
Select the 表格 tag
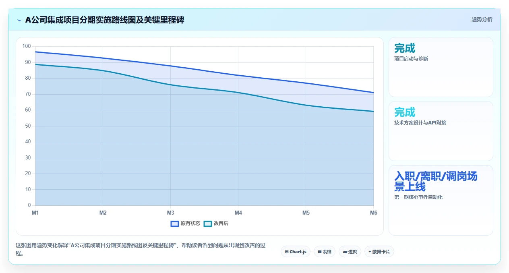click(325, 252)
